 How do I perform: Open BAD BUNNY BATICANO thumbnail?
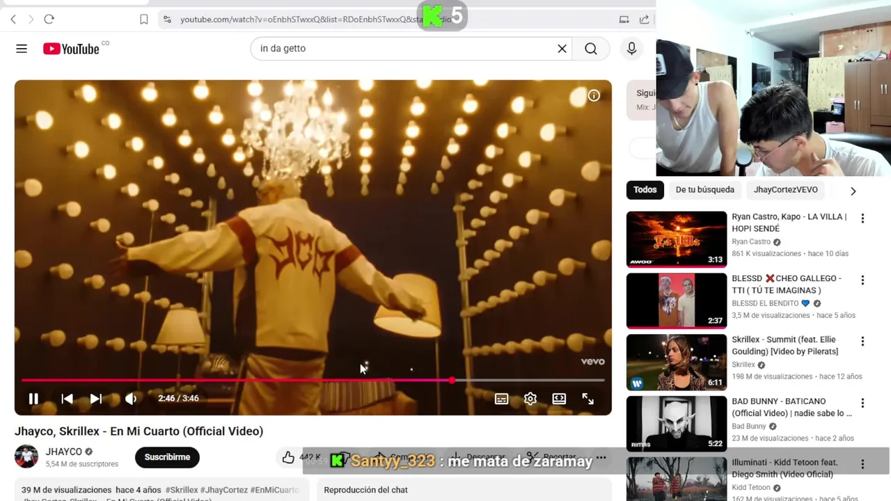click(x=677, y=423)
